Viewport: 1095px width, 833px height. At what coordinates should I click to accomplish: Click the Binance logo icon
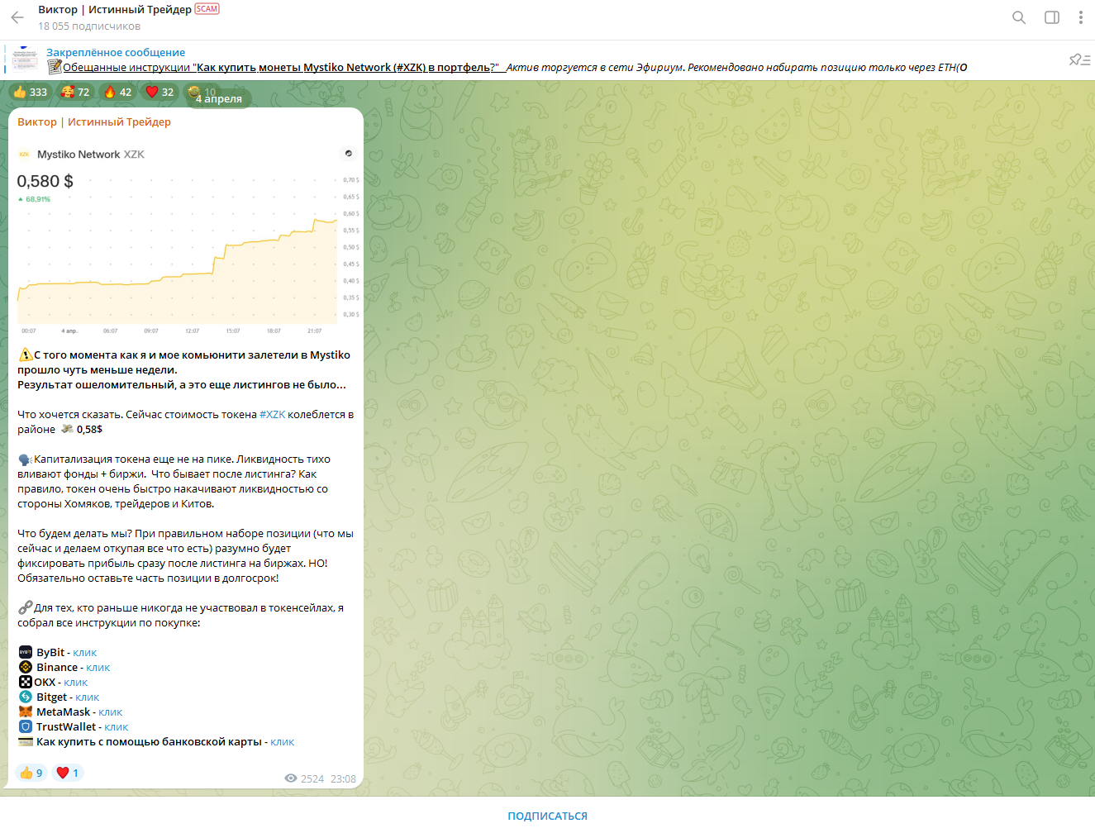point(26,667)
